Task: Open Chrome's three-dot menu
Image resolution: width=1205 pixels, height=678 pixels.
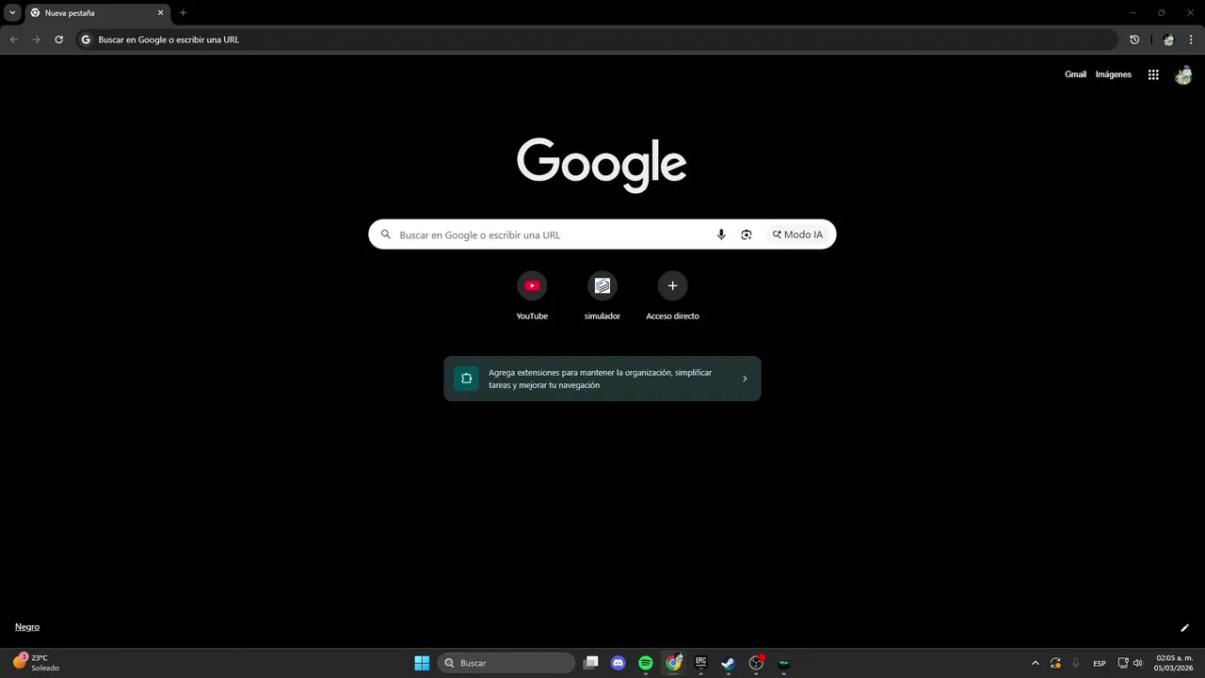Action: (x=1191, y=40)
